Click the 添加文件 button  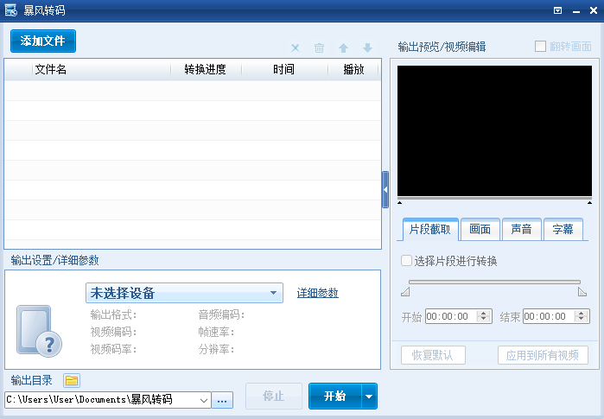pyautogui.click(x=43, y=41)
